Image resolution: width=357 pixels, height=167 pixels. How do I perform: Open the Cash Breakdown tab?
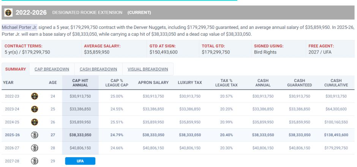point(98,69)
